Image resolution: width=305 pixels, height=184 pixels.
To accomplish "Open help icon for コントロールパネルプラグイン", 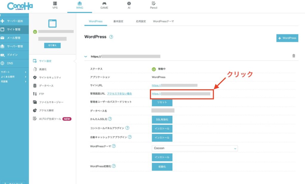I will 127,128.
